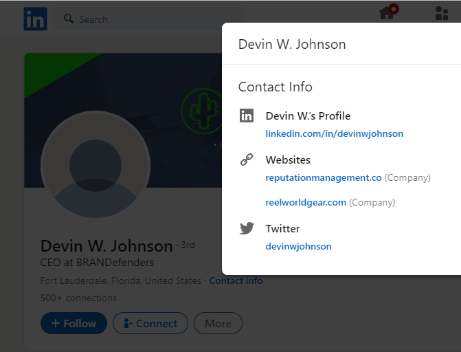Click the 500+ connections text

tap(78, 298)
